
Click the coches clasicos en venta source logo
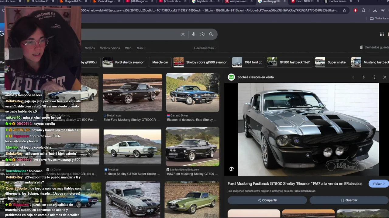coord(232,77)
